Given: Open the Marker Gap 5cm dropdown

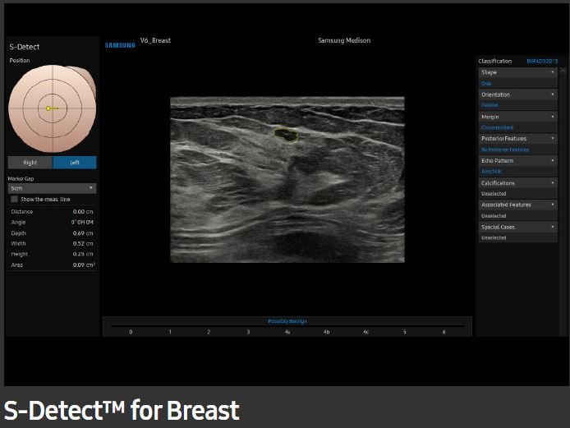Looking at the screenshot, I should [x=53, y=188].
